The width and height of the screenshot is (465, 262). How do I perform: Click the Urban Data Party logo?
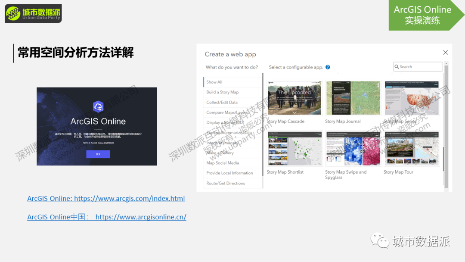(33, 13)
